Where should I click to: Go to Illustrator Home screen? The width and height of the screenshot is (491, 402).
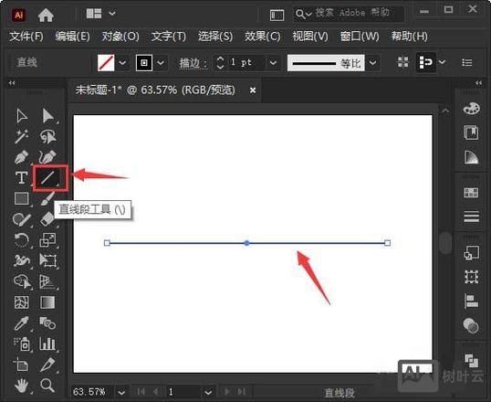pos(46,15)
